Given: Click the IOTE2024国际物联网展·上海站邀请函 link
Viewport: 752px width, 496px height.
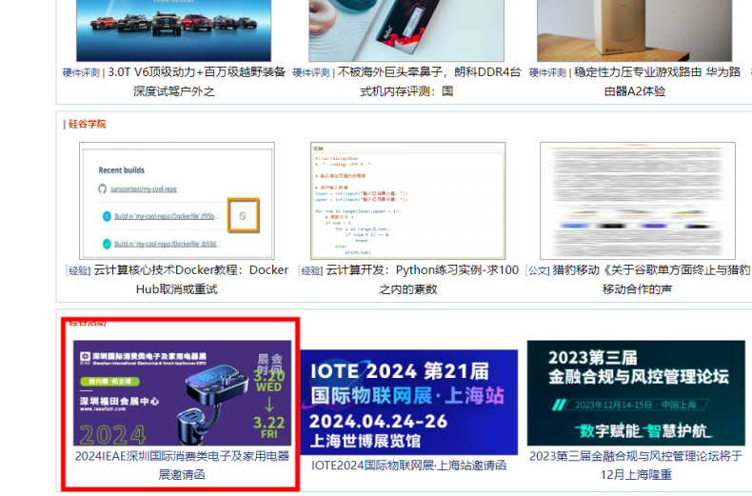Looking at the screenshot, I should [408, 466].
